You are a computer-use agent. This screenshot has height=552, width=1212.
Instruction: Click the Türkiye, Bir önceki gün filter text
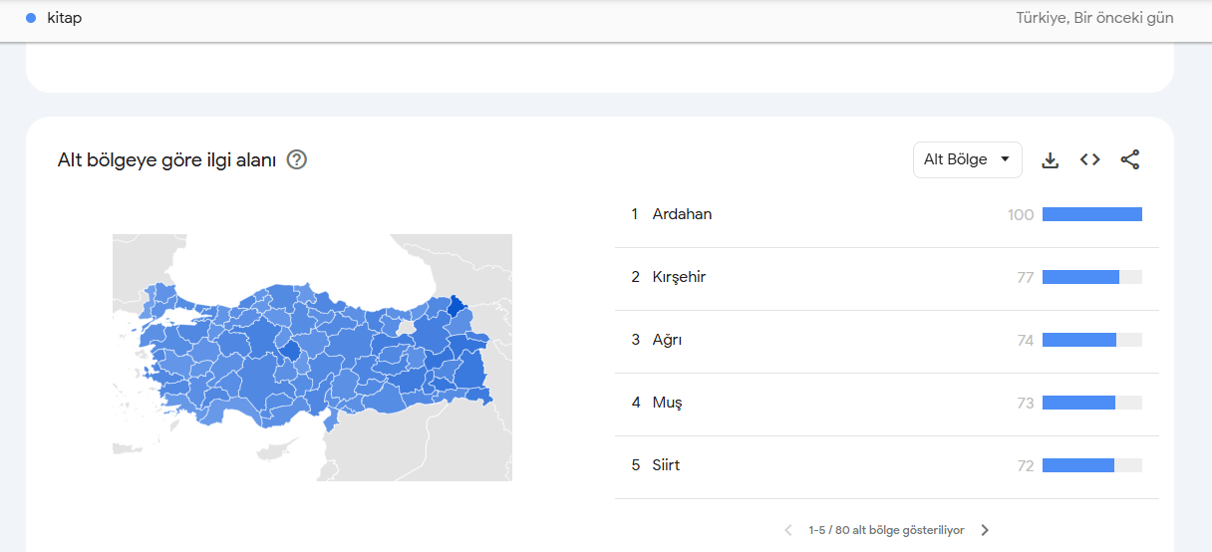click(1094, 18)
